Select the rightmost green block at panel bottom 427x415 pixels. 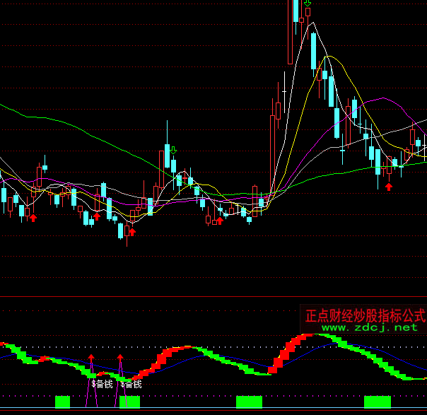click(378, 402)
